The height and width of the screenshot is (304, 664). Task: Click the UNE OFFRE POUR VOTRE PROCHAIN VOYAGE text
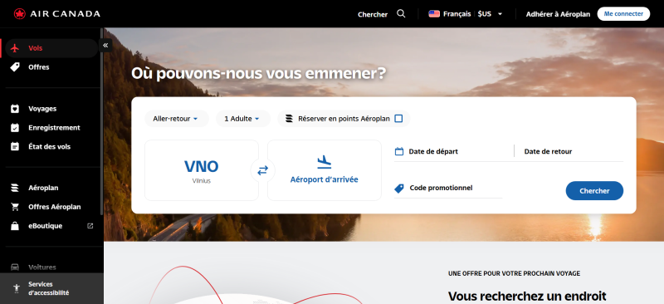pos(514,274)
